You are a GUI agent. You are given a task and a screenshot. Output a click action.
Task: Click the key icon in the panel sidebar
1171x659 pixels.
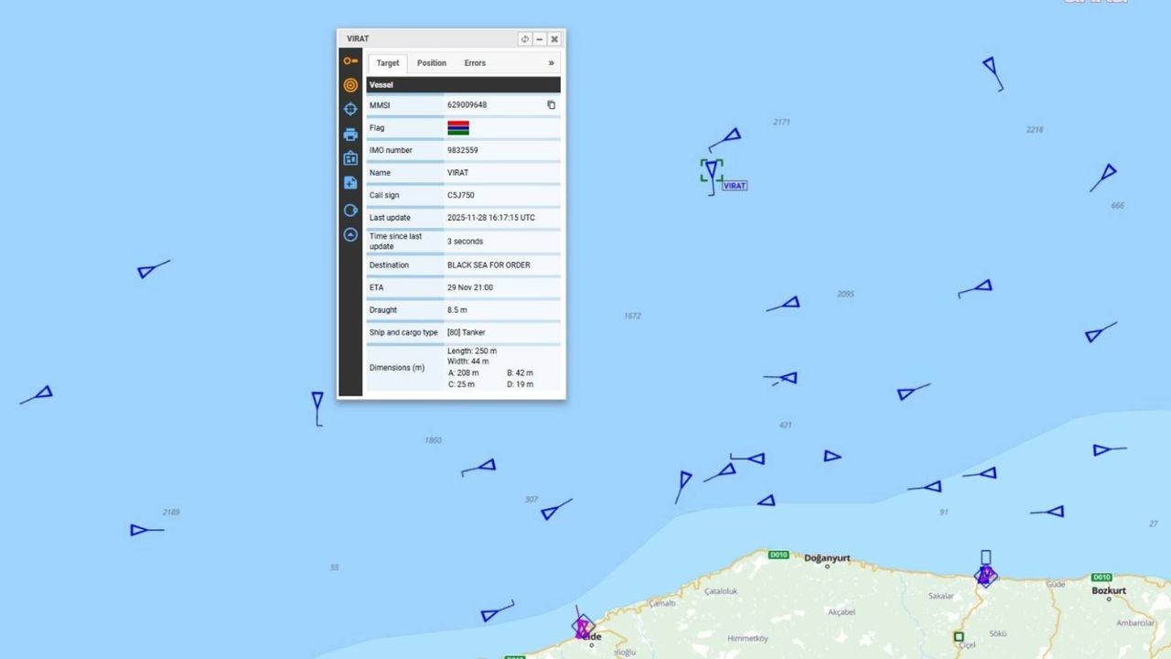pos(350,61)
